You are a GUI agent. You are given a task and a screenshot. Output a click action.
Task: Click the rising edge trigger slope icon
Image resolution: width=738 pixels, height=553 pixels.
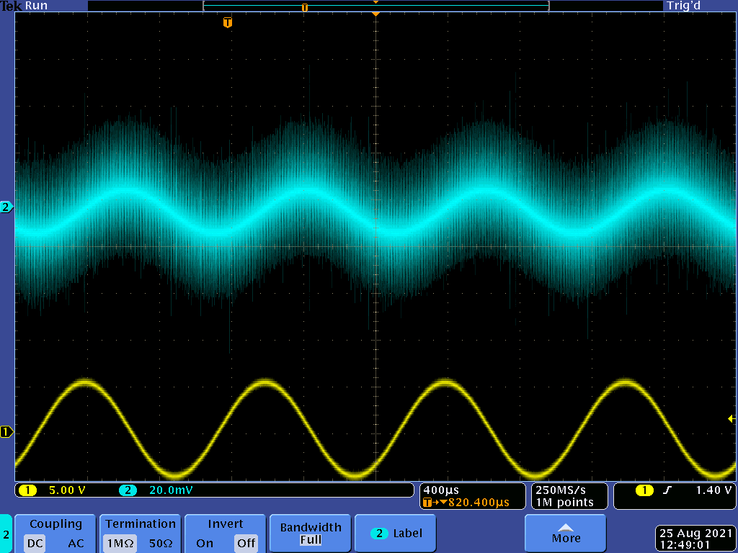point(667,490)
